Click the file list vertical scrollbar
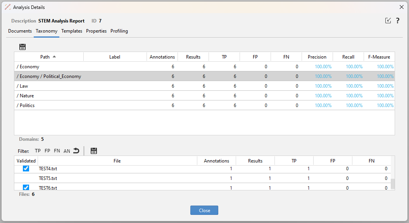Viewport: 409px width, 223px height. [x=392, y=183]
